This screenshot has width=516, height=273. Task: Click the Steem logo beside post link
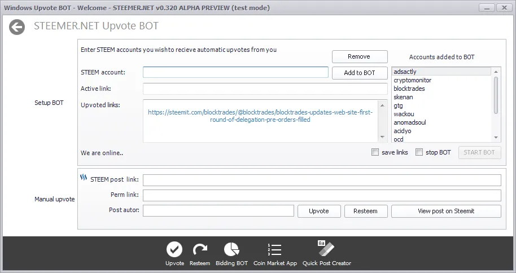coord(84,178)
